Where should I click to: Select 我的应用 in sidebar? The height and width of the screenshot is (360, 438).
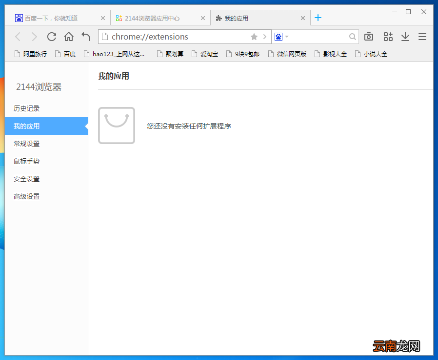click(46, 126)
